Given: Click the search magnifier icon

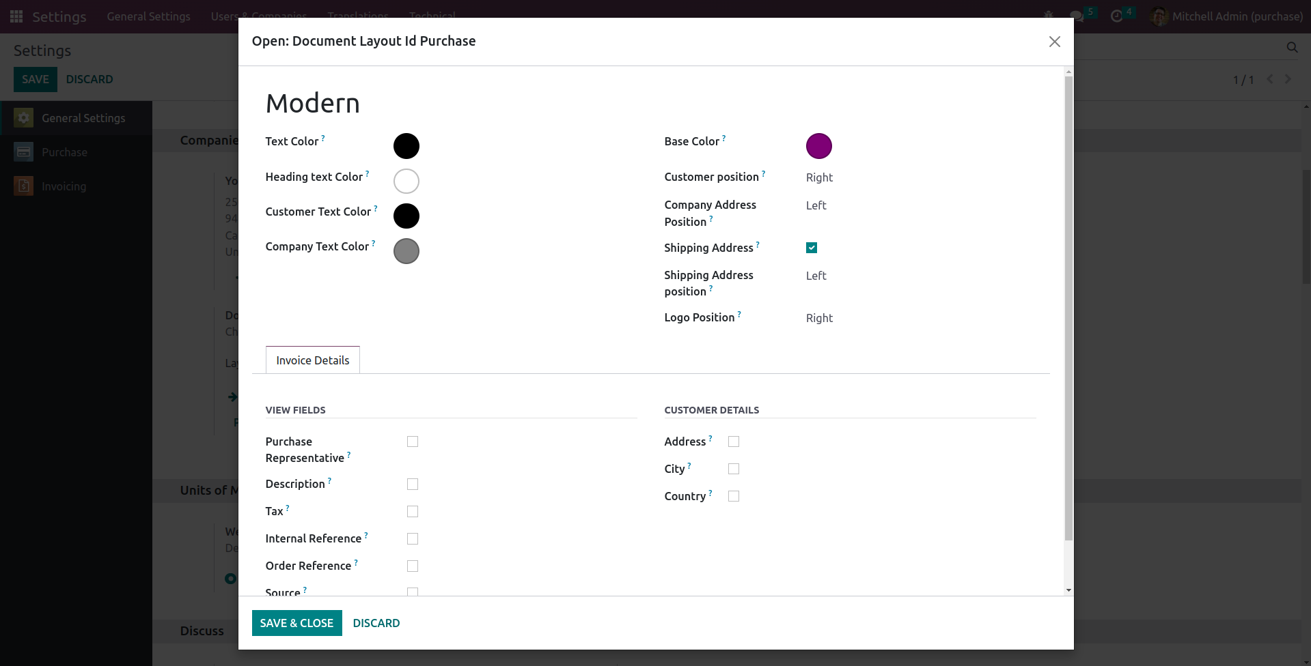Looking at the screenshot, I should click(x=1292, y=47).
